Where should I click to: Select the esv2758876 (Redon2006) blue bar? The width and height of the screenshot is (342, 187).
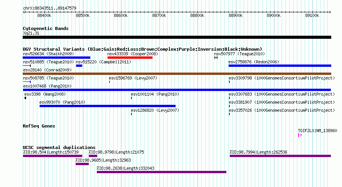[280, 66]
